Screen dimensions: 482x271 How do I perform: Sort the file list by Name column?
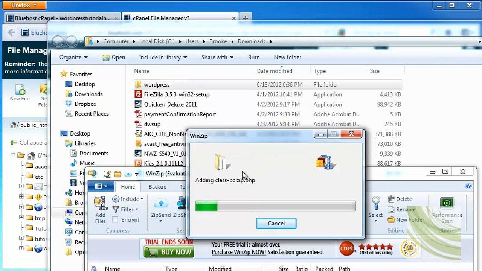(x=142, y=71)
